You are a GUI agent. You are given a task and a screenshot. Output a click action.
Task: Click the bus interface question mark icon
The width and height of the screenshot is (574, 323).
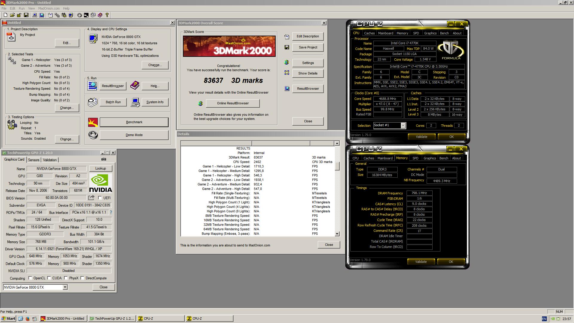(x=111, y=212)
